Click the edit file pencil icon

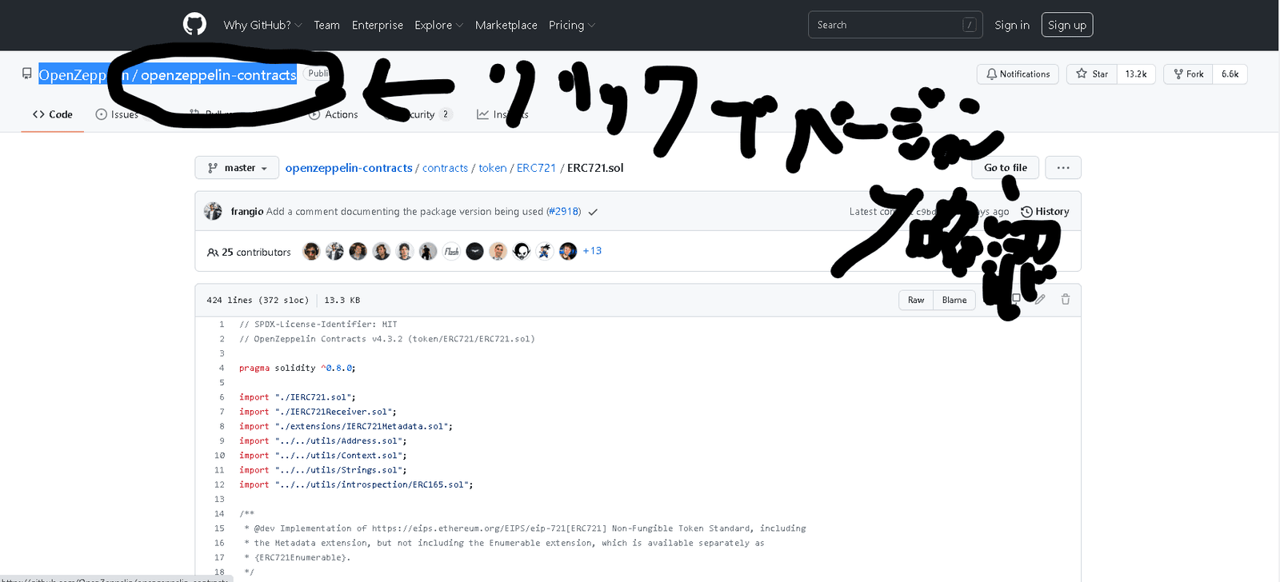pos(1040,299)
